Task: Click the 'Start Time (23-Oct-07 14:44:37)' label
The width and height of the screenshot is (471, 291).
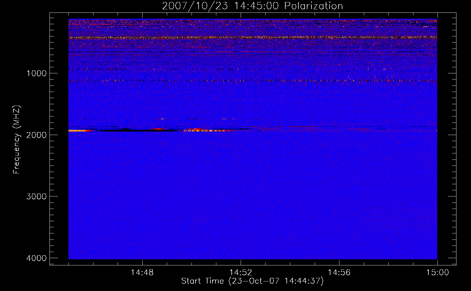Action: pyautogui.click(x=252, y=281)
